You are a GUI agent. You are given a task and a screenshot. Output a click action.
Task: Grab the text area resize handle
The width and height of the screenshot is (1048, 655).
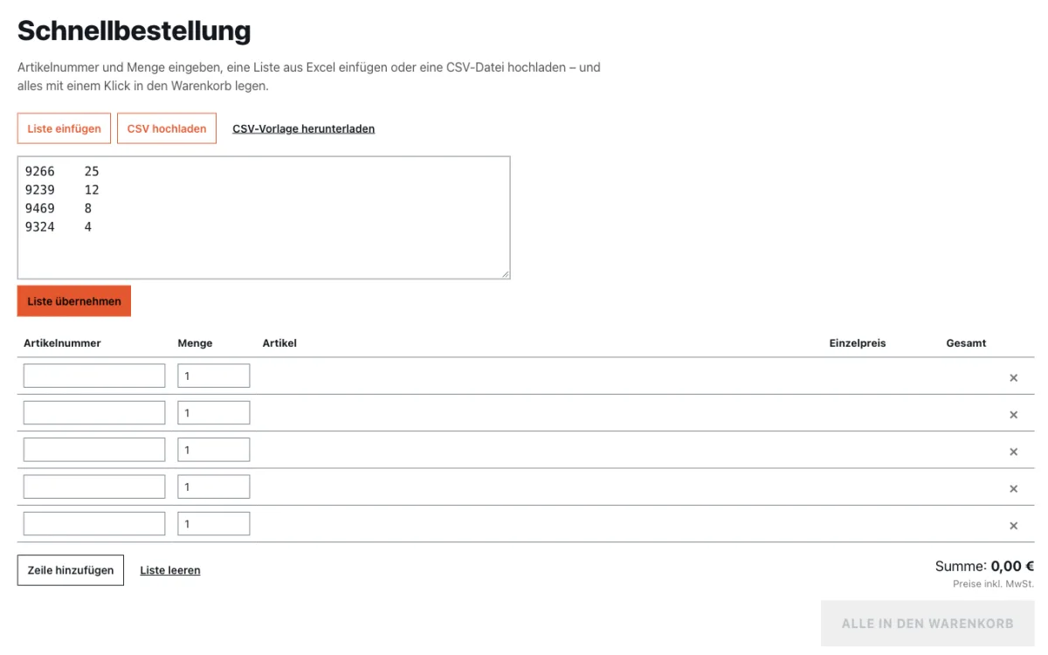504,273
